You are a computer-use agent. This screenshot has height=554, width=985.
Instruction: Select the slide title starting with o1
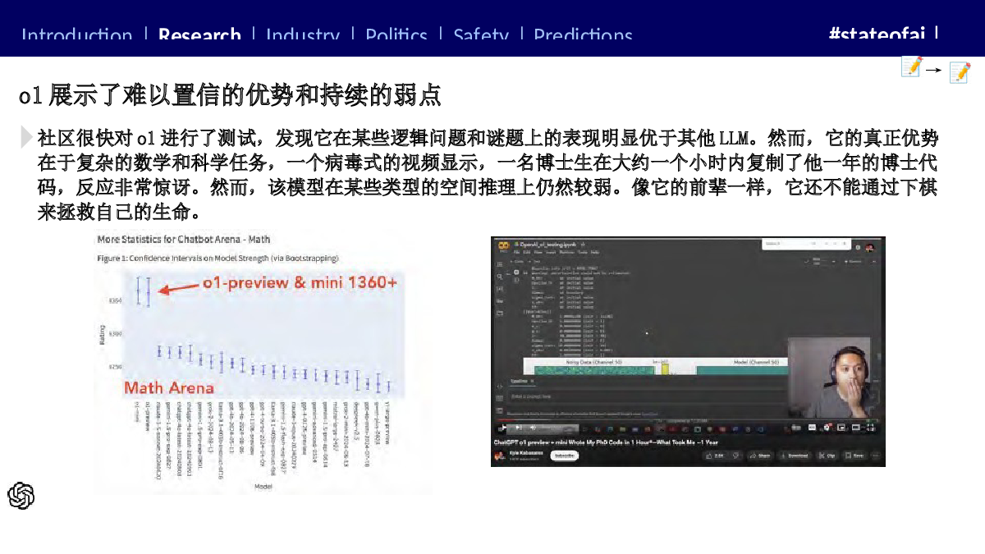pyautogui.click(x=230, y=95)
